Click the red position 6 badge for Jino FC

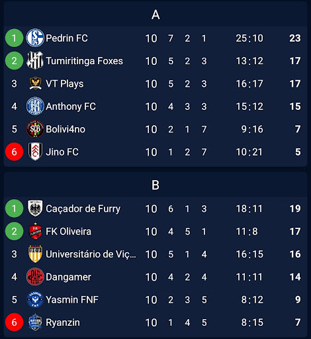pyautogui.click(x=14, y=152)
